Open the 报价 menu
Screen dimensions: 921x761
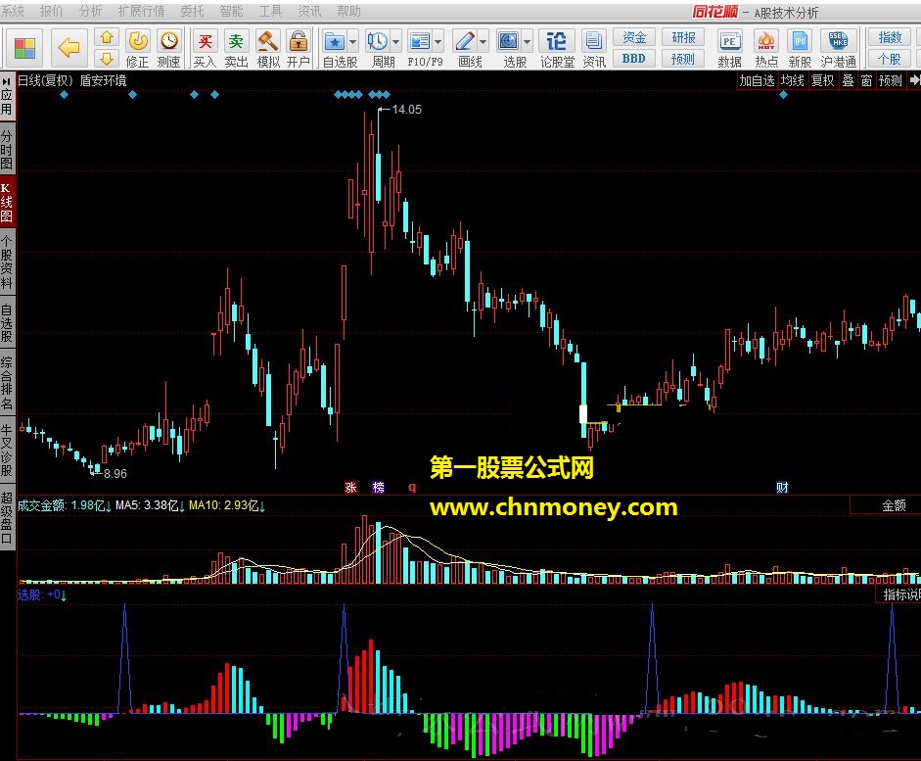pos(51,11)
